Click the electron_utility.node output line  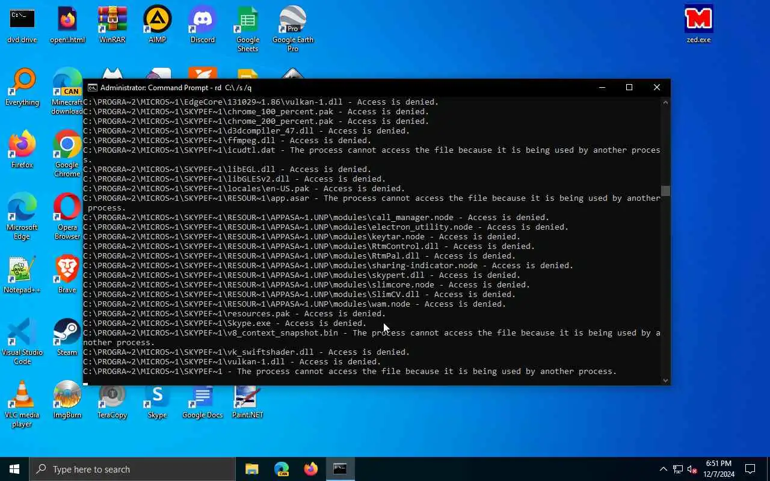click(x=325, y=227)
